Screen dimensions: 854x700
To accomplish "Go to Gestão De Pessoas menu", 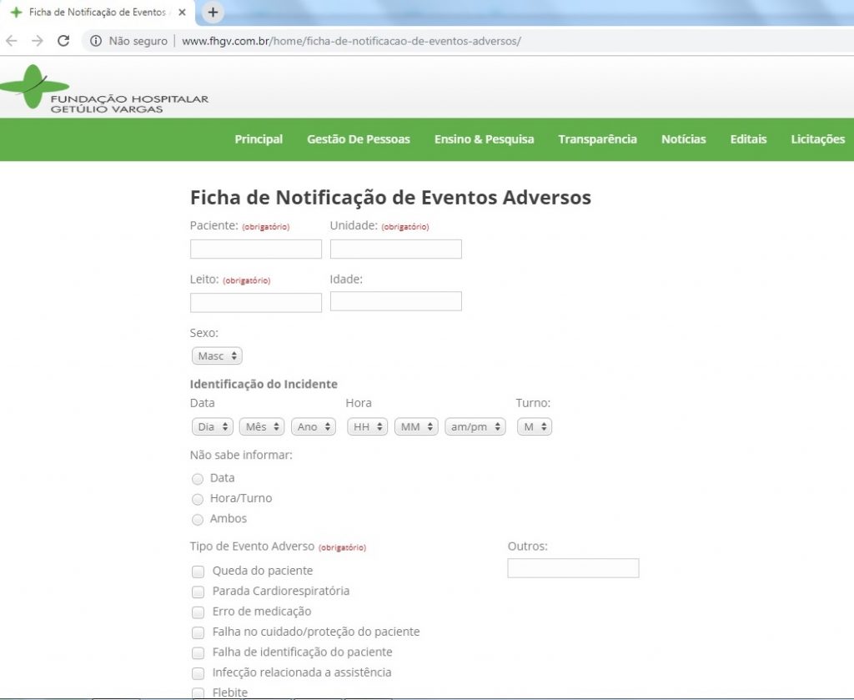I will tap(358, 139).
